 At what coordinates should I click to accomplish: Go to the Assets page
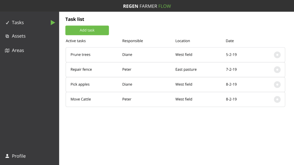[x=19, y=36]
